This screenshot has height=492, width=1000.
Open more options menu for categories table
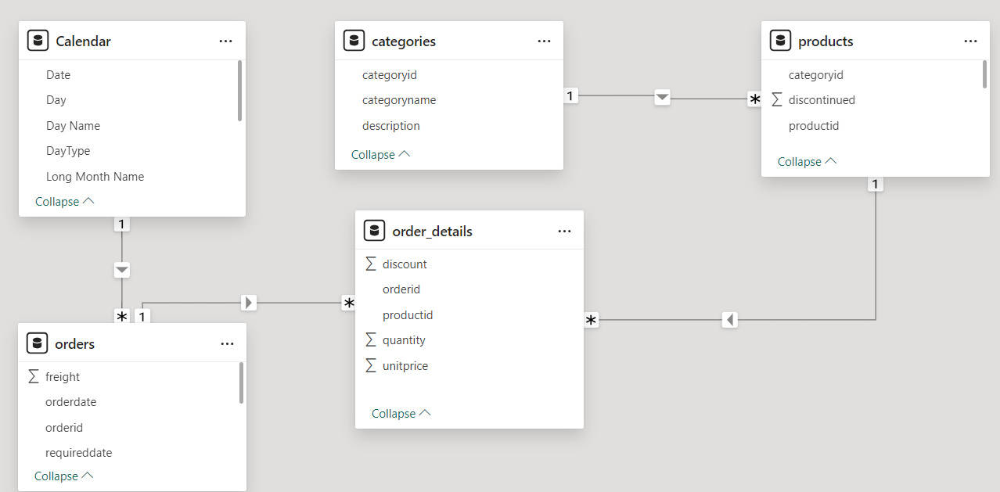pos(544,41)
